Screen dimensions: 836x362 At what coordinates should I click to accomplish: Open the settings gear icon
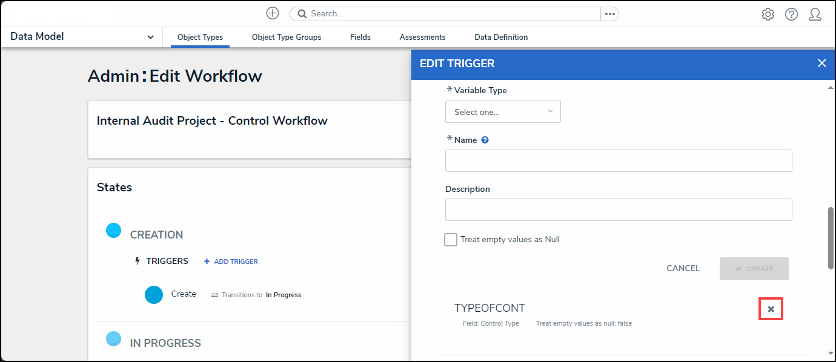coord(768,14)
